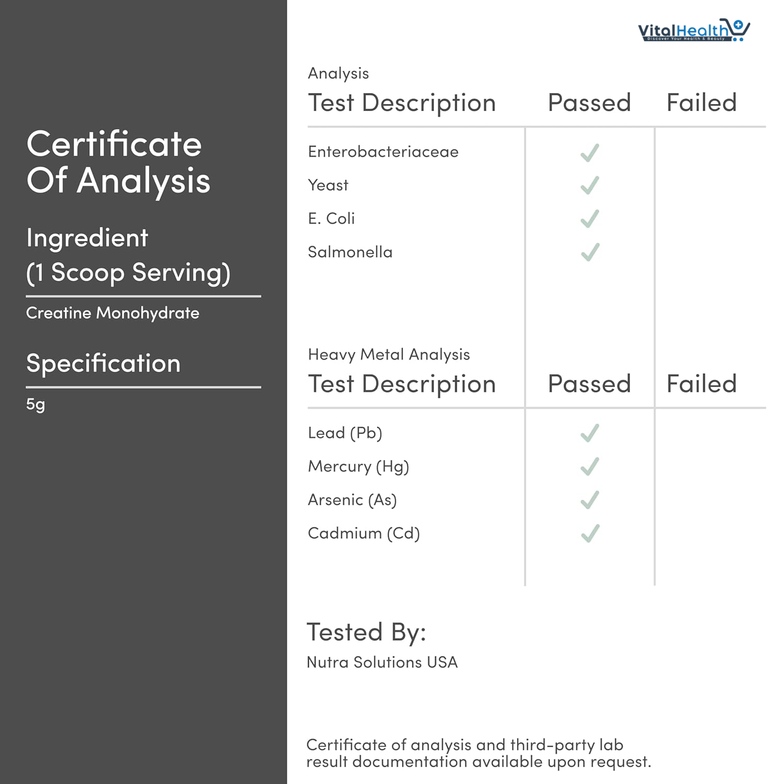This screenshot has height=784, width=767.
Task: Click the Mercury (Hg) passed checkmark
Action: coord(590,467)
